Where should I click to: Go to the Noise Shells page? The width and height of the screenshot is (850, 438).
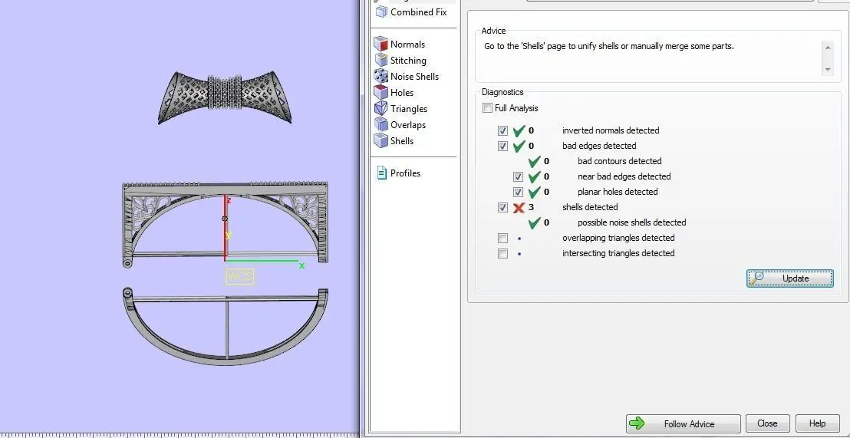coord(415,77)
